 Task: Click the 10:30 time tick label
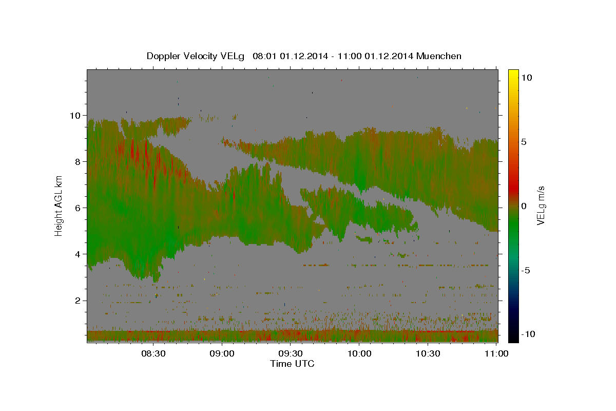point(428,354)
